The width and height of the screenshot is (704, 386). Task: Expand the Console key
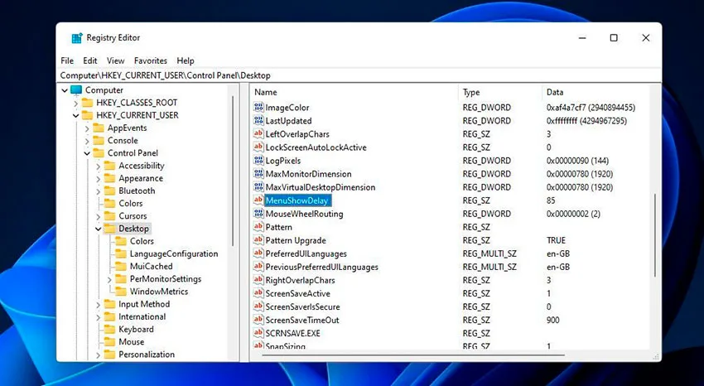coord(87,141)
